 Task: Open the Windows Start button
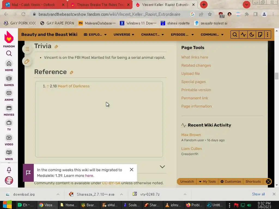coord(7,205)
